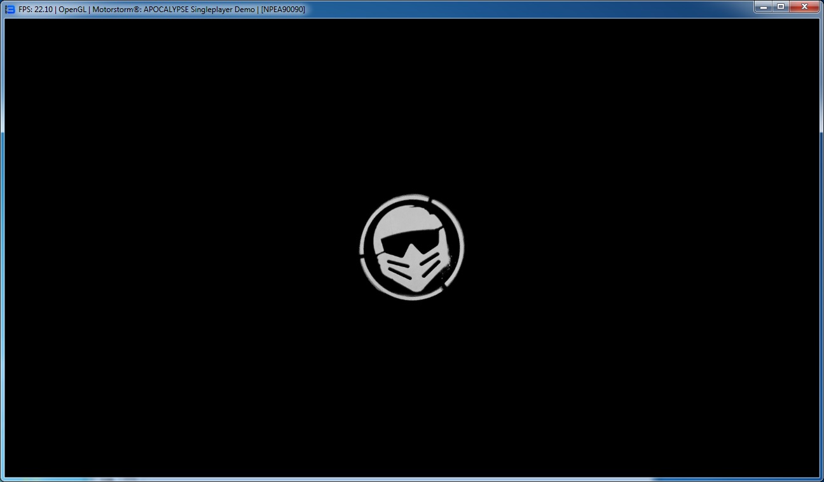Click the "OpenGL" renderer label in the title bar
The width and height of the screenshot is (824, 482).
pyautogui.click(x=72, y=10)
